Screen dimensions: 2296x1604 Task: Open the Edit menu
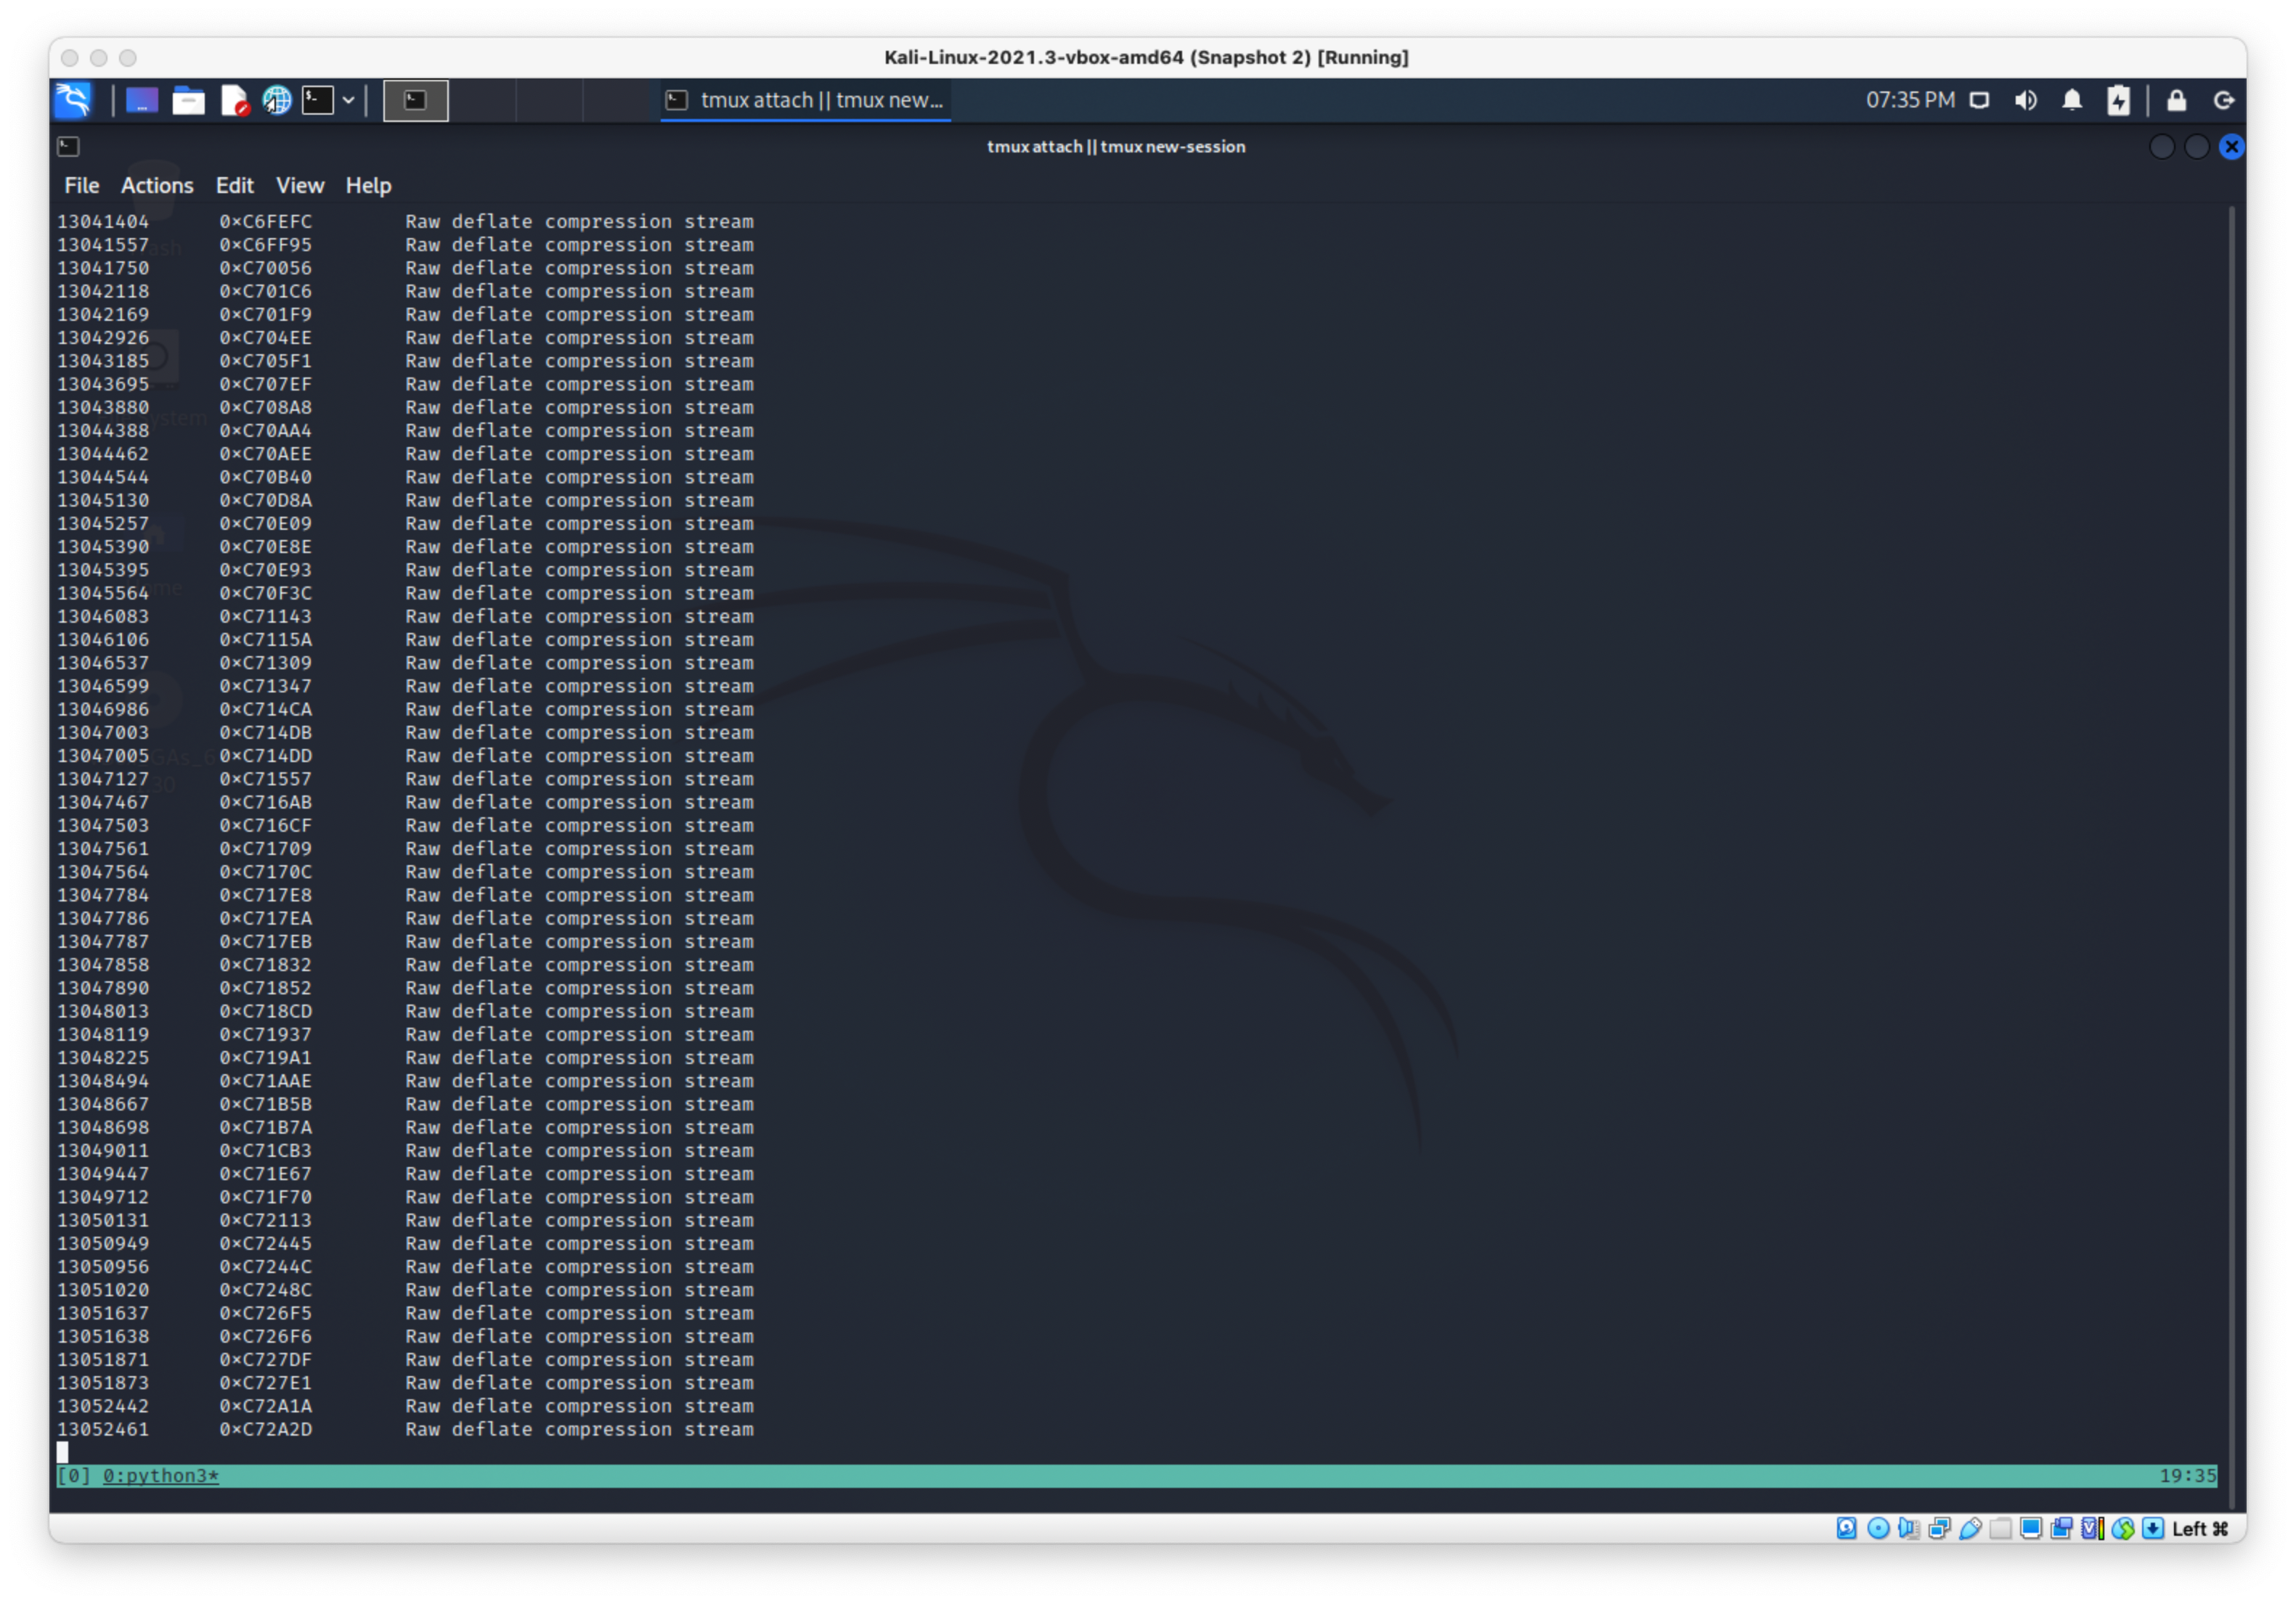[235, 186]
